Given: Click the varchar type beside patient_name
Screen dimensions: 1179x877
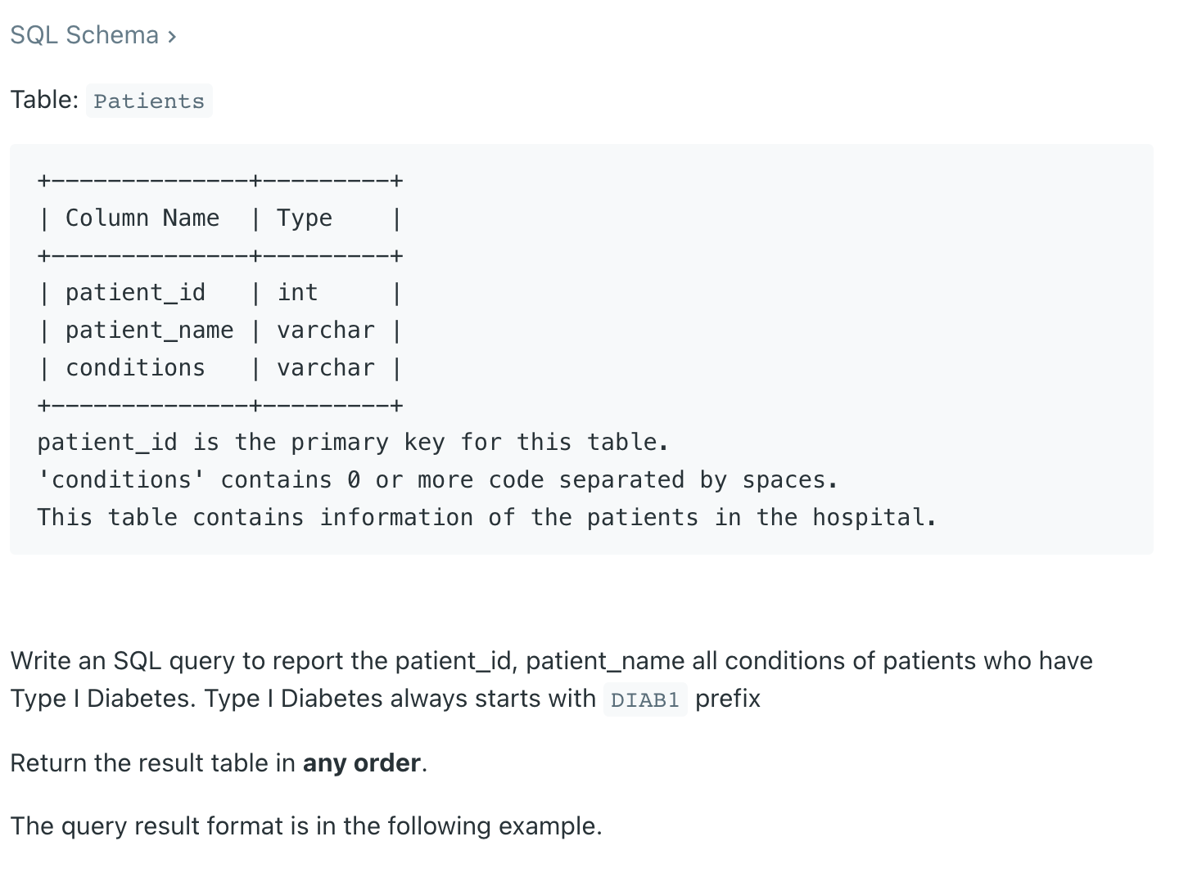Looking at the screenshot, I should coord(326,331).
